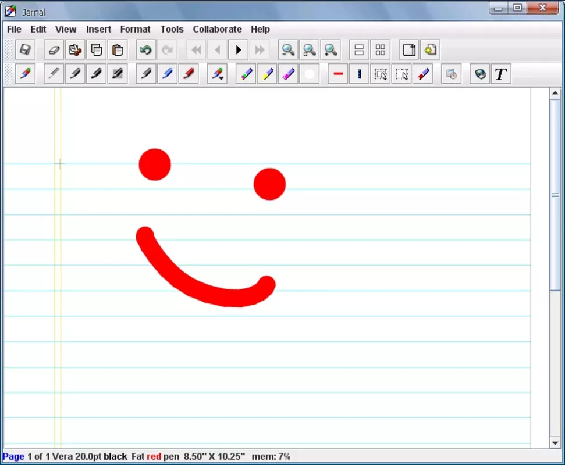Click the calendar clock icon
This screenshot has width=565, height=465.
point(452,74)
